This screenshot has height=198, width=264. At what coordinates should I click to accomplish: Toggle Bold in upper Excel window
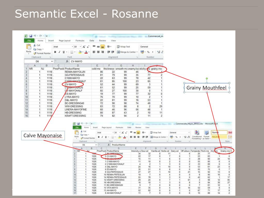click(x=55, y=52)
